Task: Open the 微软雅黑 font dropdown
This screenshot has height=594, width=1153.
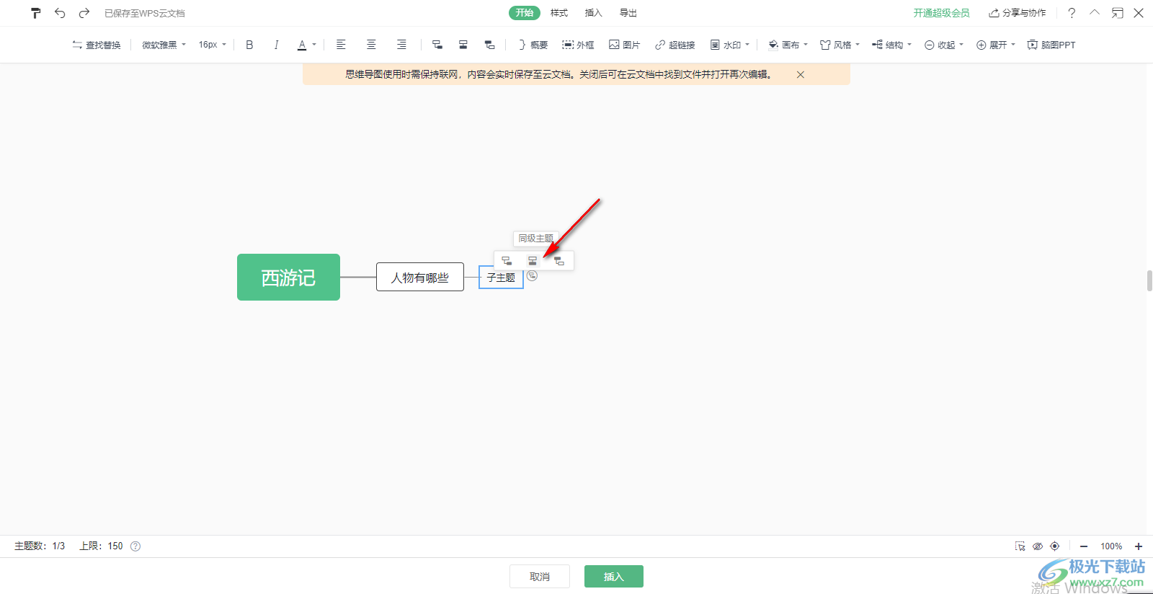Action: (x=164, y=45)
